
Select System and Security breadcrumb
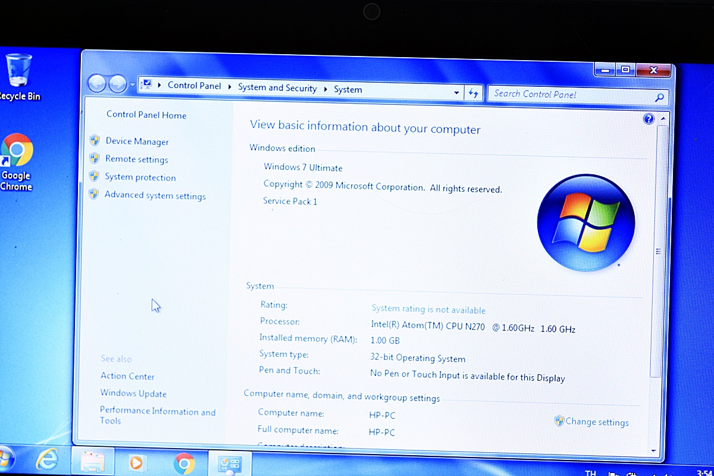click(277, 88)
